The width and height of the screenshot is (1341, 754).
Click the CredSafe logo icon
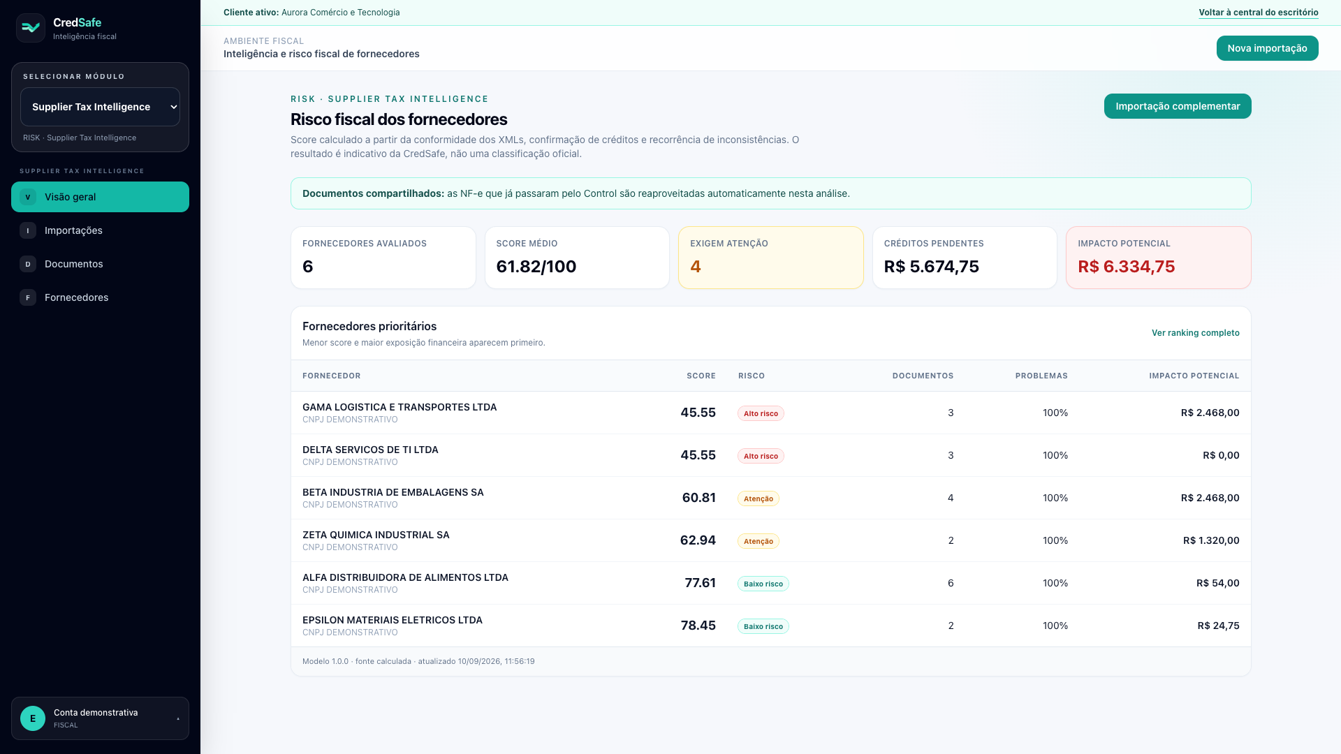[31, 28]
